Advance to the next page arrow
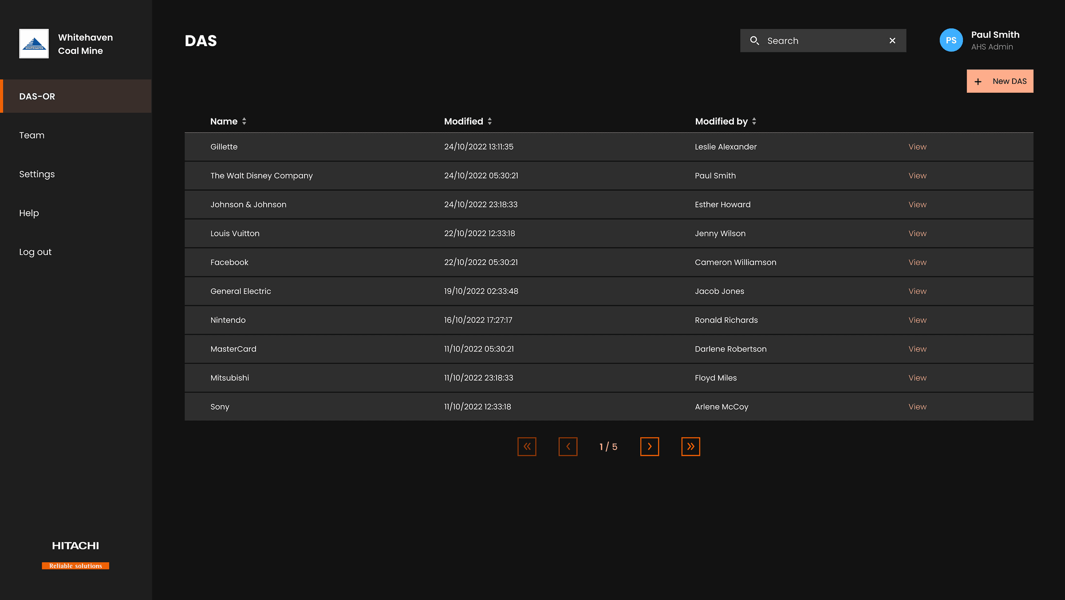This screenshot has width=1065, height=600. click(650, 446)
